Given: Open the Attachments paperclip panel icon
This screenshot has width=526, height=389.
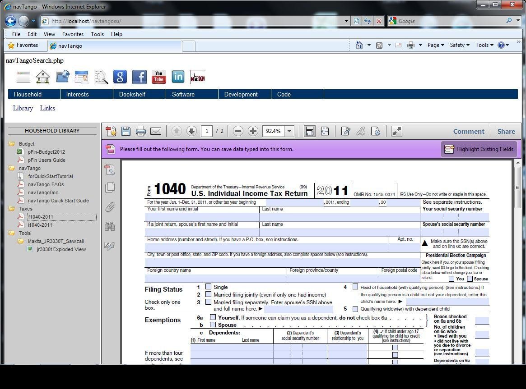Looking at the screenshot, I should click(110, 207).
